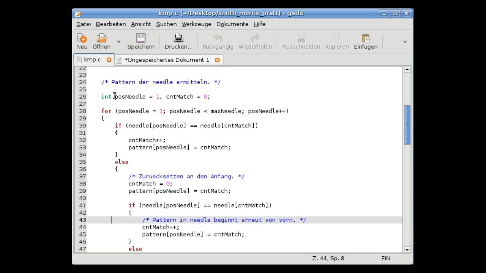Expand the Öffnen recent files arrow
The width and height of the screenshot is (486, 273).
pyautogui.click(x=118, y=42)
